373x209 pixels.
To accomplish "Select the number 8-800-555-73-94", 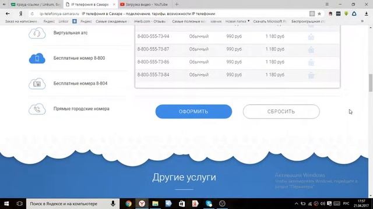I will point(153,36).
